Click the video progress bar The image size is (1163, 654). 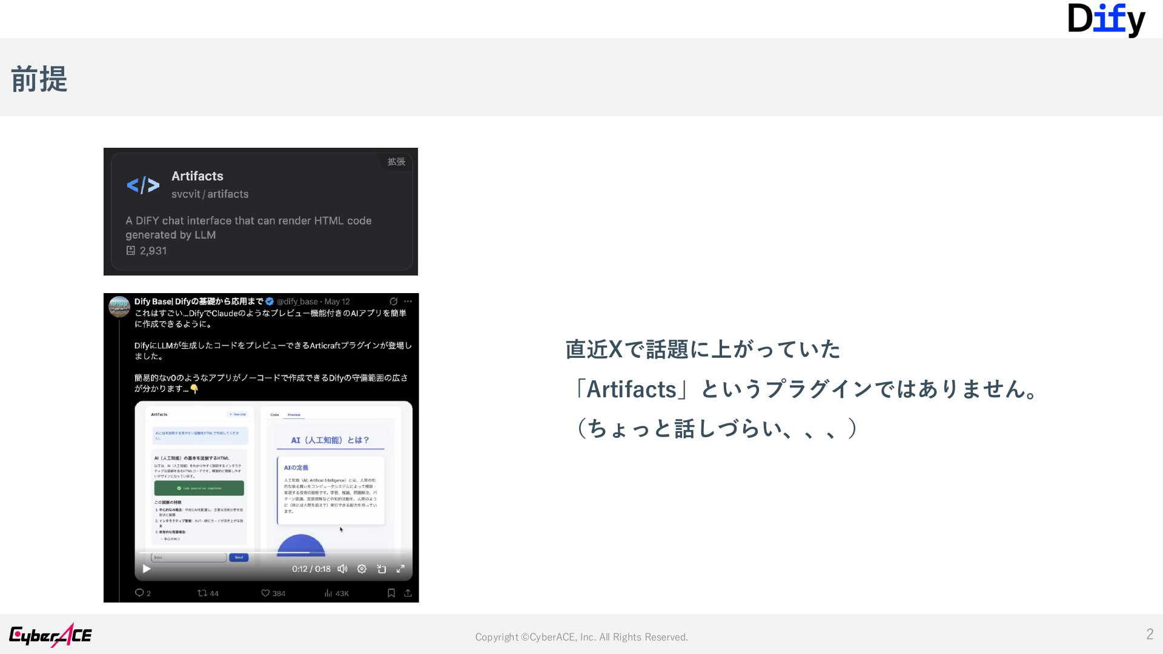pyautogui.click(x=273, y=552)
